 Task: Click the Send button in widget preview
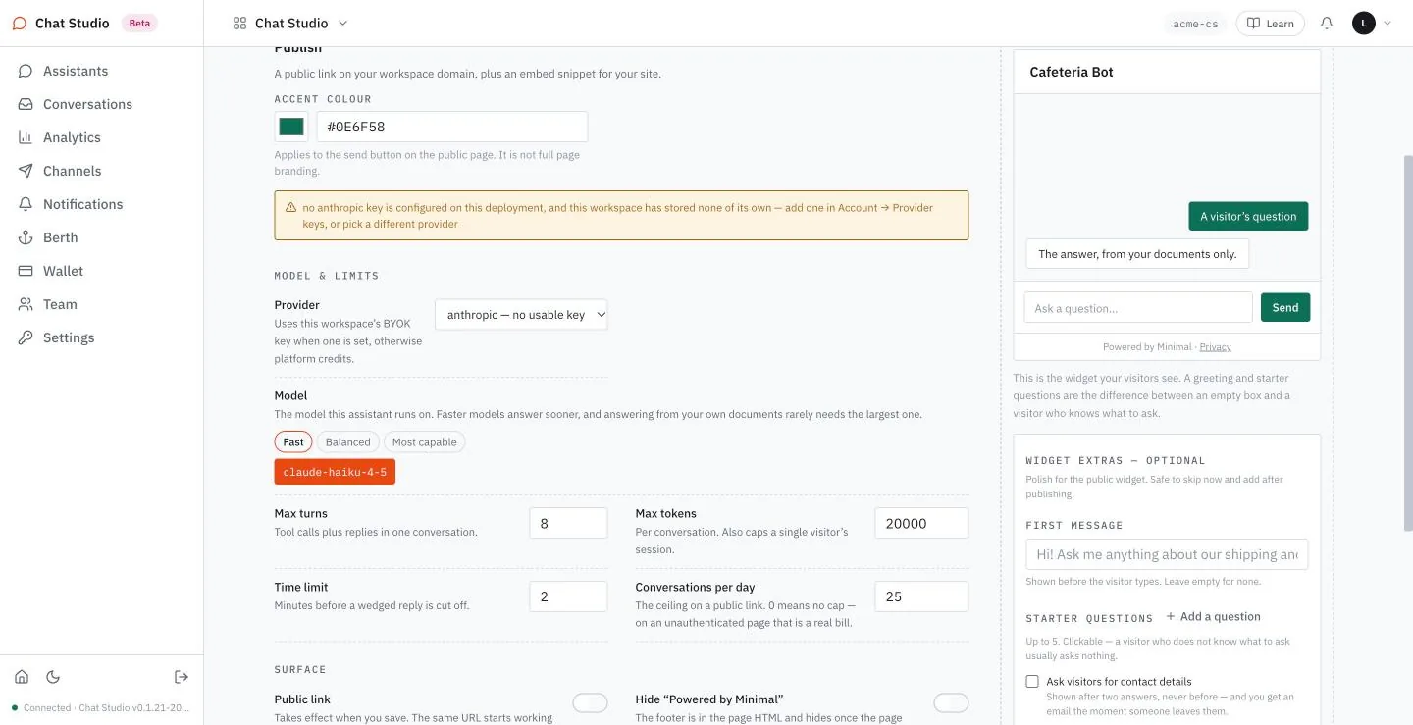1285,308
